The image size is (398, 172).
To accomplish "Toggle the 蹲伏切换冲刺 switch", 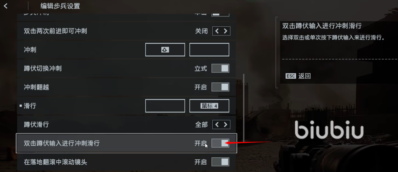I will [x=220, y=68].
